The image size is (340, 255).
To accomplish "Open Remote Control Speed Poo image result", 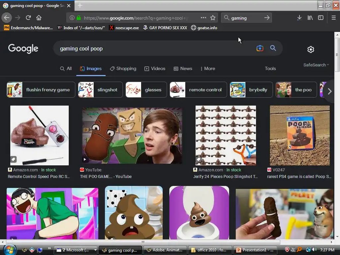I will tap(40, 135).
